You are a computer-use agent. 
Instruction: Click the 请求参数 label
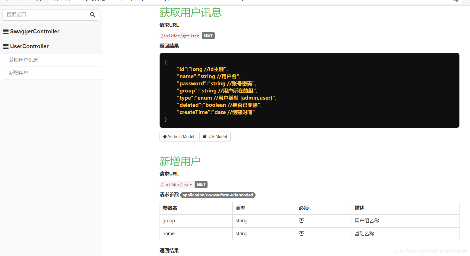point(169,195)
